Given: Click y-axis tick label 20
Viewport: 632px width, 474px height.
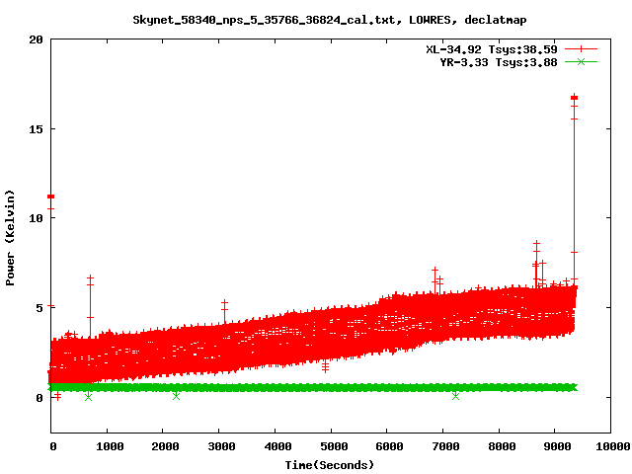Looking at the screenshot, I should coord(36,39).
